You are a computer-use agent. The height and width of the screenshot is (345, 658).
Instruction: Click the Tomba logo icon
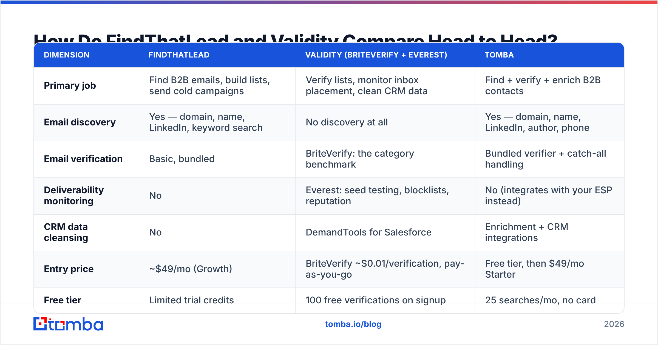(68, 324)
